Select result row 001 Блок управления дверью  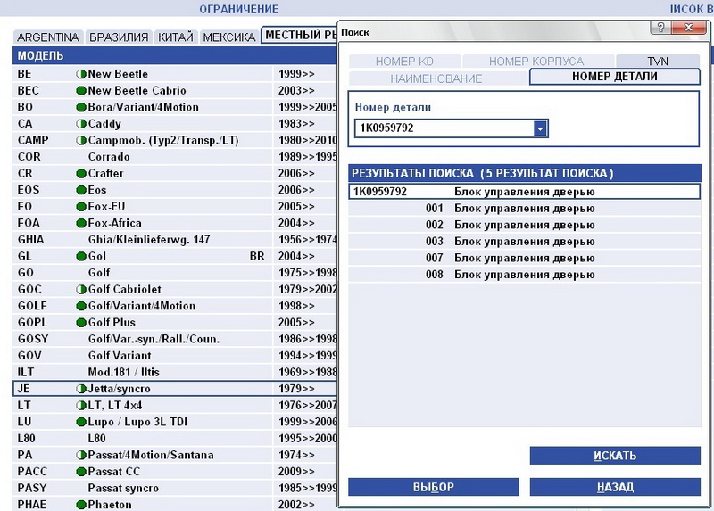pyautogui.click(x=525, y=209)
